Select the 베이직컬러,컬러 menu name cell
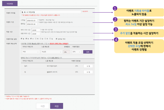This screenshot has width=164, height=110. pyautogui.click(x=52, y=66)
